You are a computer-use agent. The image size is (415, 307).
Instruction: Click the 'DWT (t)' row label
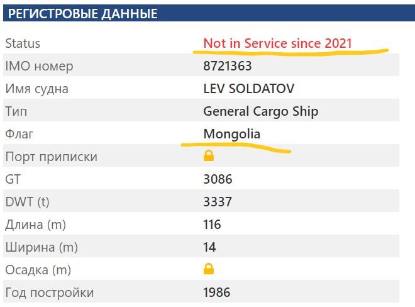pyautogui.click(x=26, y=202)
